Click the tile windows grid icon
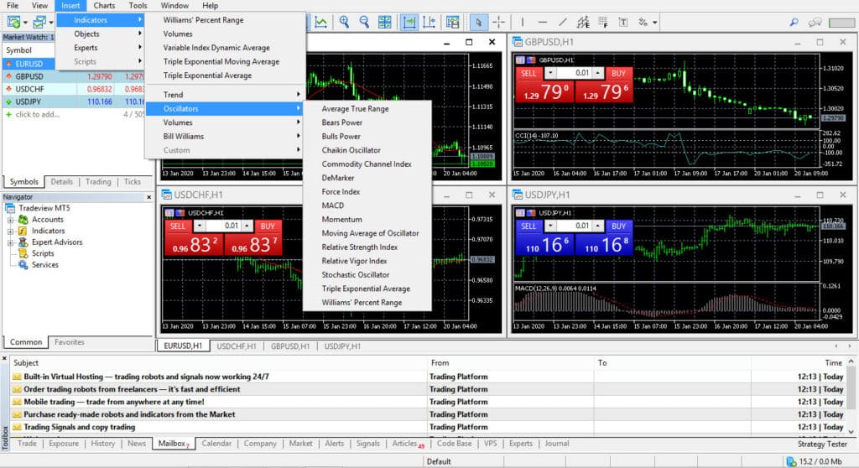This screenshot has width=859, height=468. pyautogui.click(x=385, y=22)
